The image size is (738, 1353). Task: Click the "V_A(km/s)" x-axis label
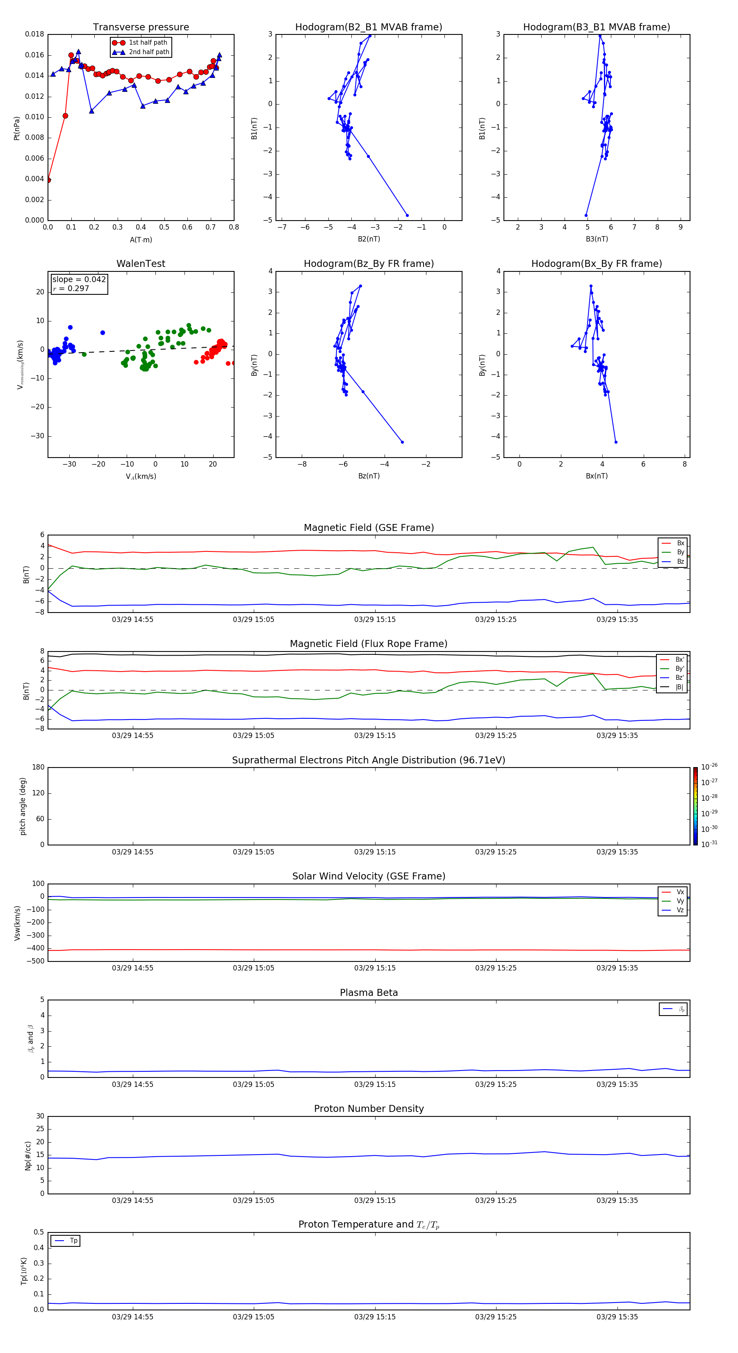tap(141, 476)
